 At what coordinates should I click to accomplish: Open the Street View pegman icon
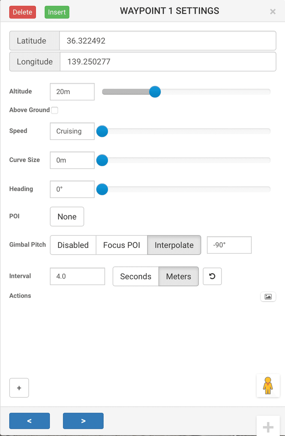(x=268, y=385)
